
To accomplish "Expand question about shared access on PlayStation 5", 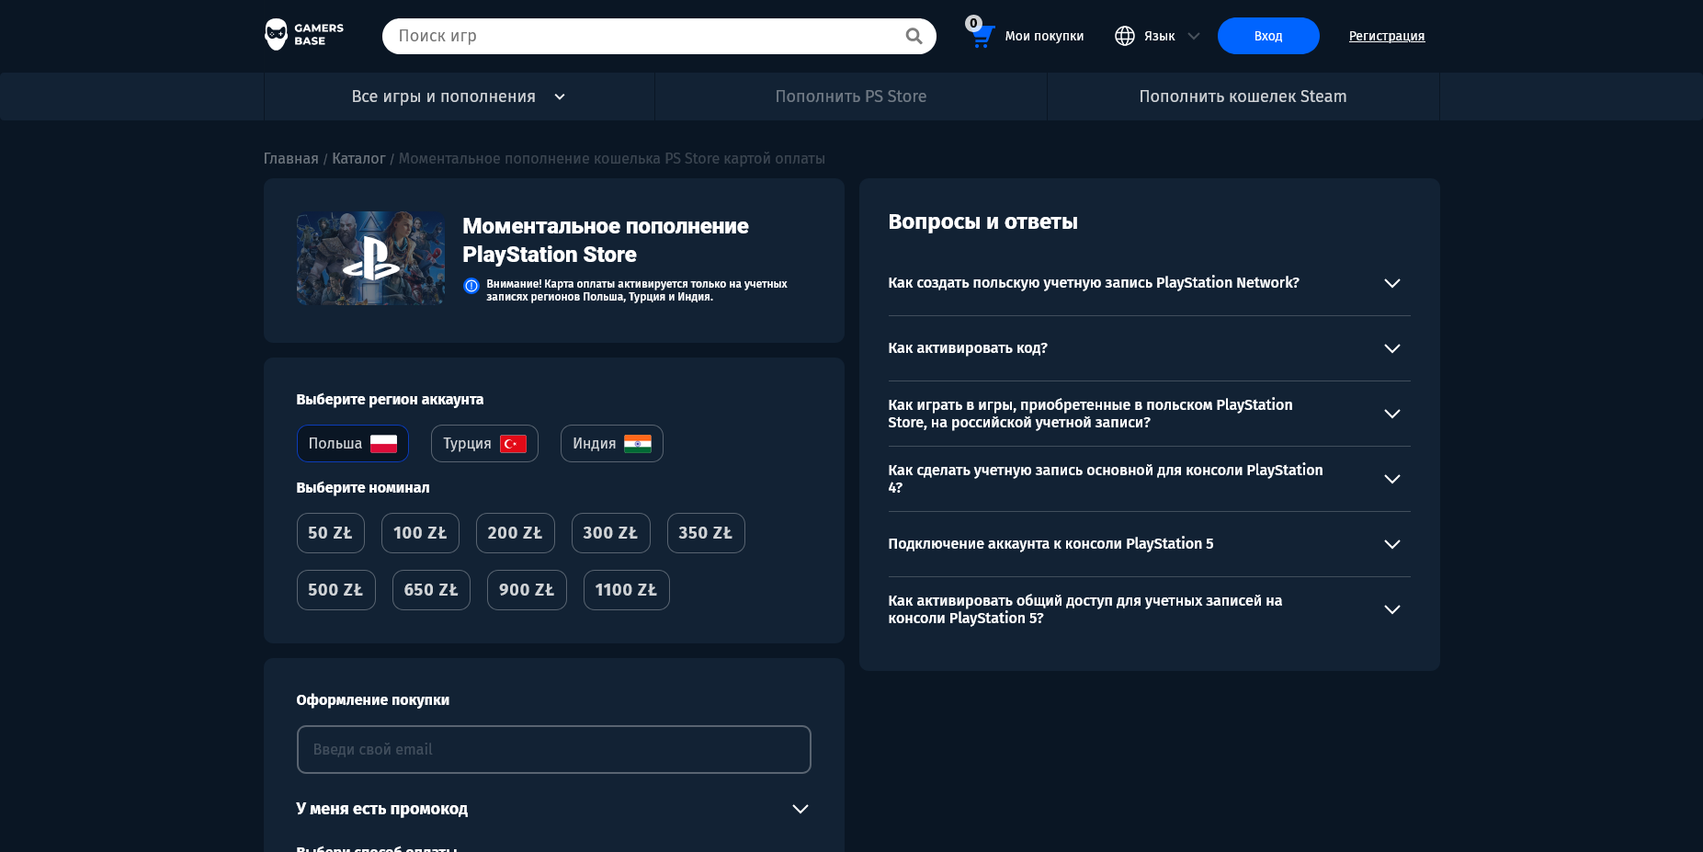I will (1149, 609).
